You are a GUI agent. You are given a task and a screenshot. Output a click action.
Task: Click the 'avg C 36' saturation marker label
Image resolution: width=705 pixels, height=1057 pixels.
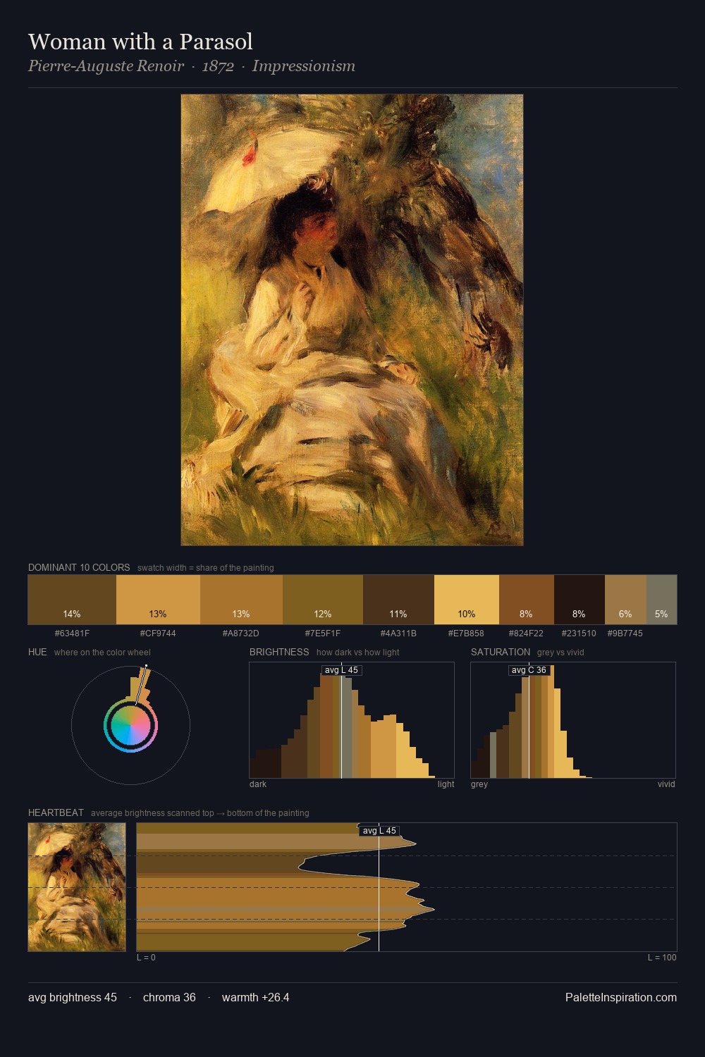529,670
